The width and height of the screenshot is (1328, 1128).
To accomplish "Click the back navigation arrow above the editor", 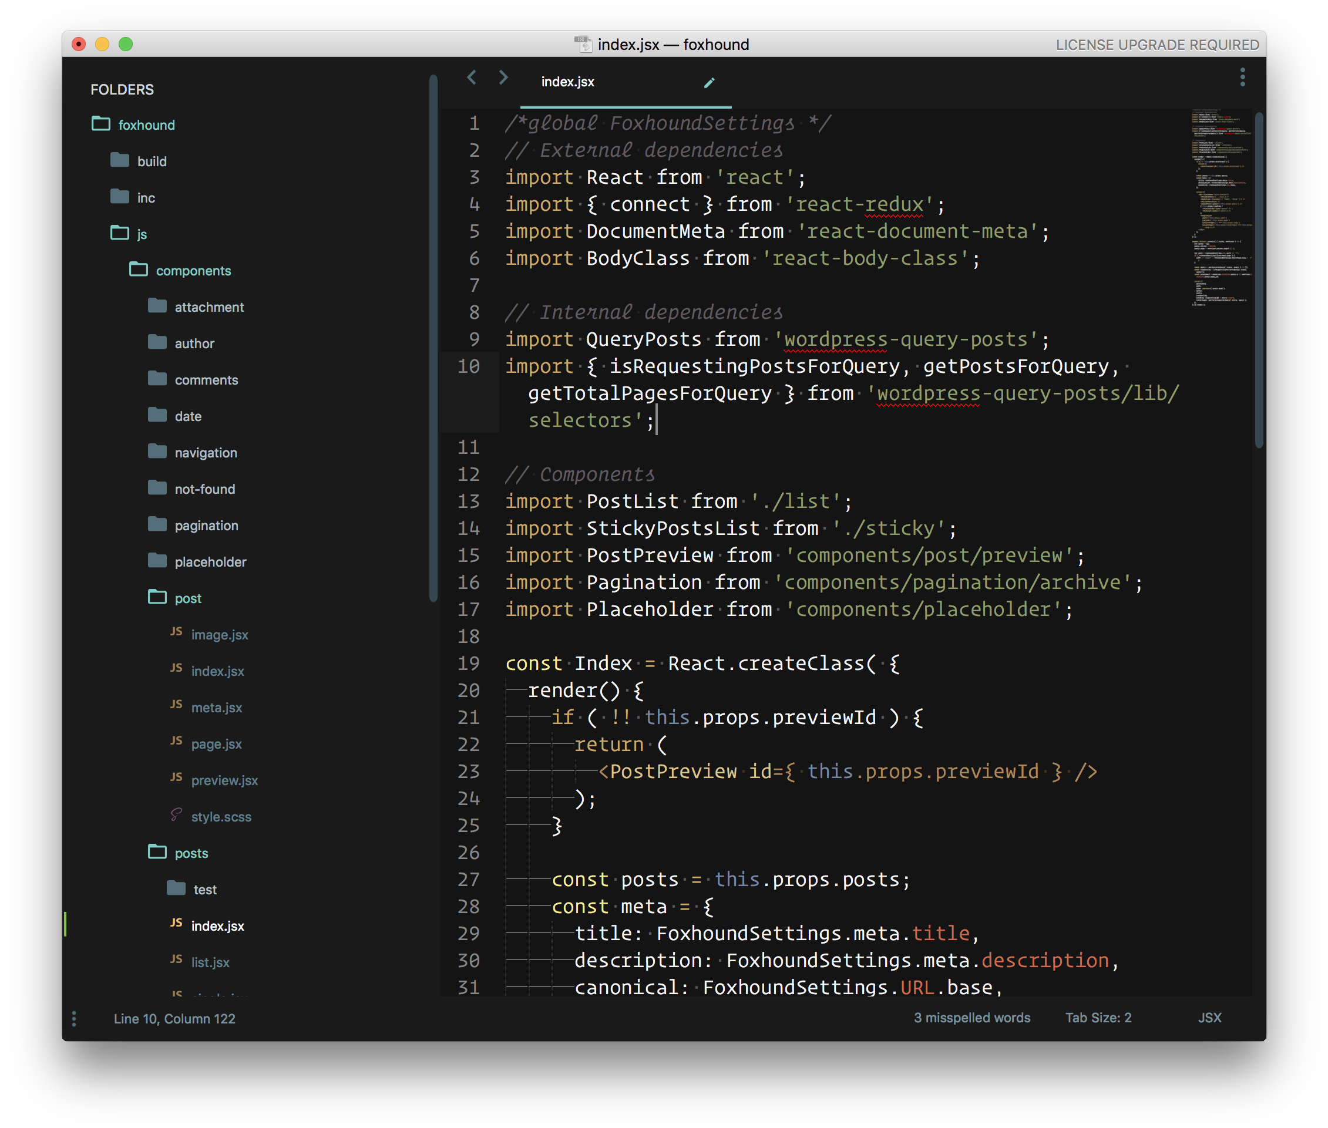I will [x=472, y=78].
